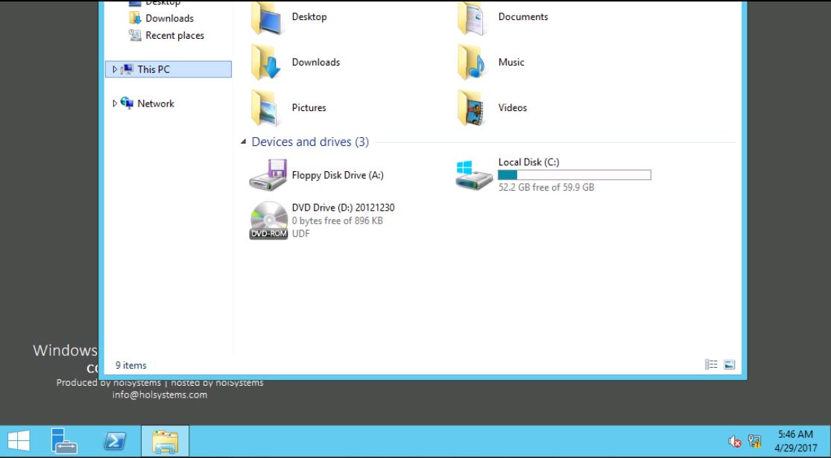
Task: Switch to large icons view layout
Action: point(730,365)
